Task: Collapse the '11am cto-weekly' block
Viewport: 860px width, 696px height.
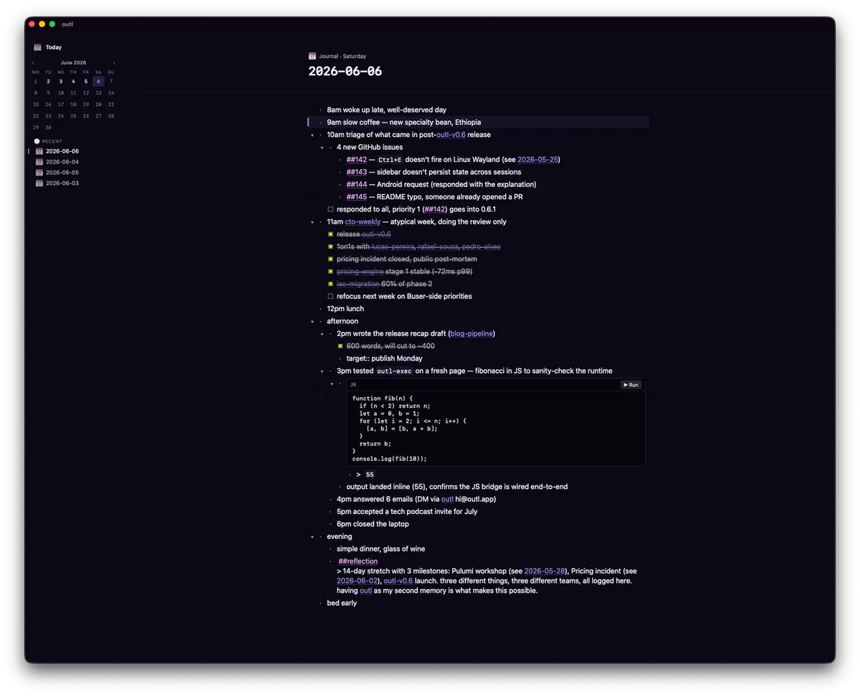Action: coord(312,222)
